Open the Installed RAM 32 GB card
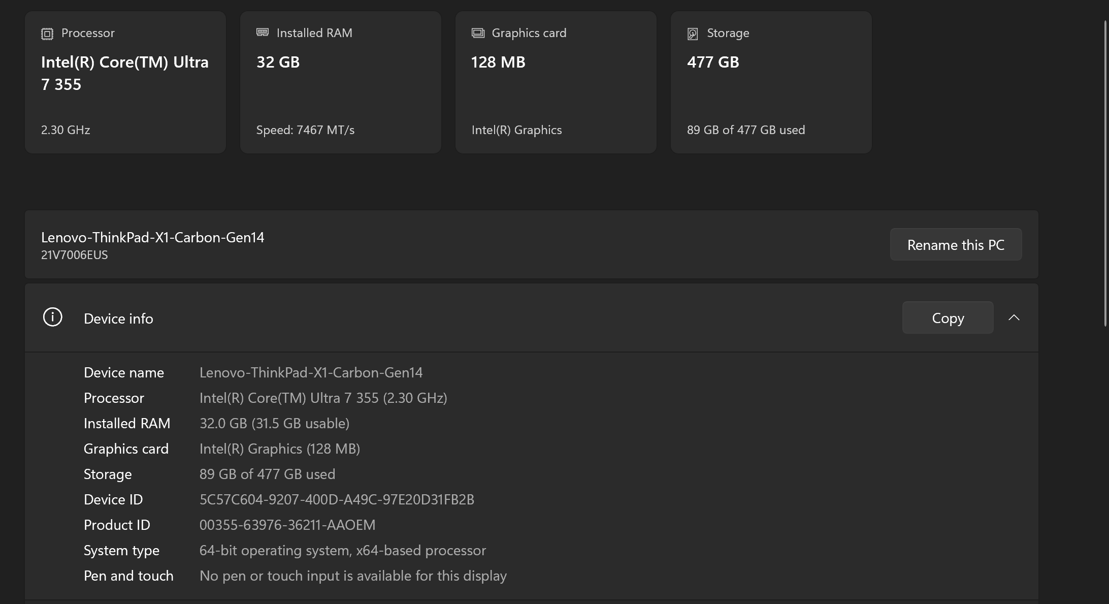The image size is (1109, 604). pyautogui.click(x=341, y=82)
